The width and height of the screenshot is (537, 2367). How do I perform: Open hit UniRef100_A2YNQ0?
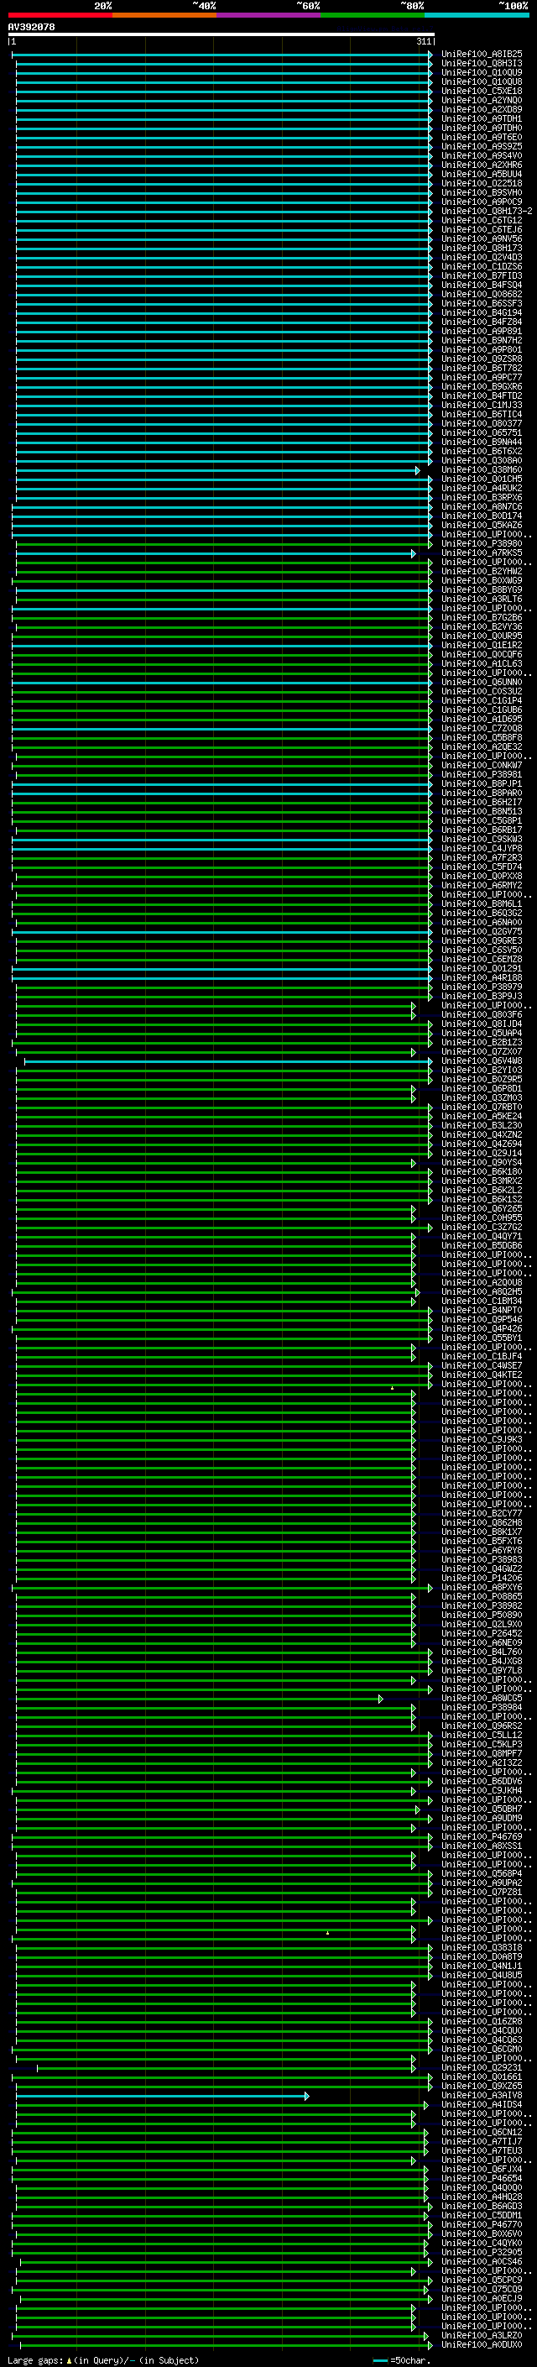point(482,100)
